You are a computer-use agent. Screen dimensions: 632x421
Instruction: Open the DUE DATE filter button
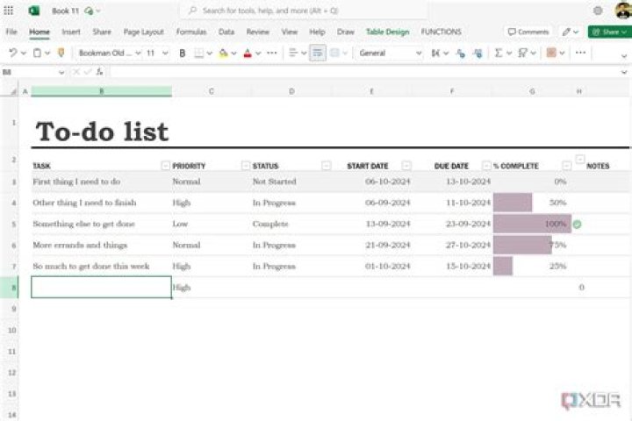click(486, 166)
